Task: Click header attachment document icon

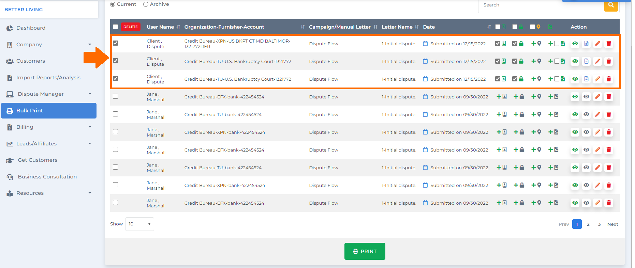Action: click(550, 27)
